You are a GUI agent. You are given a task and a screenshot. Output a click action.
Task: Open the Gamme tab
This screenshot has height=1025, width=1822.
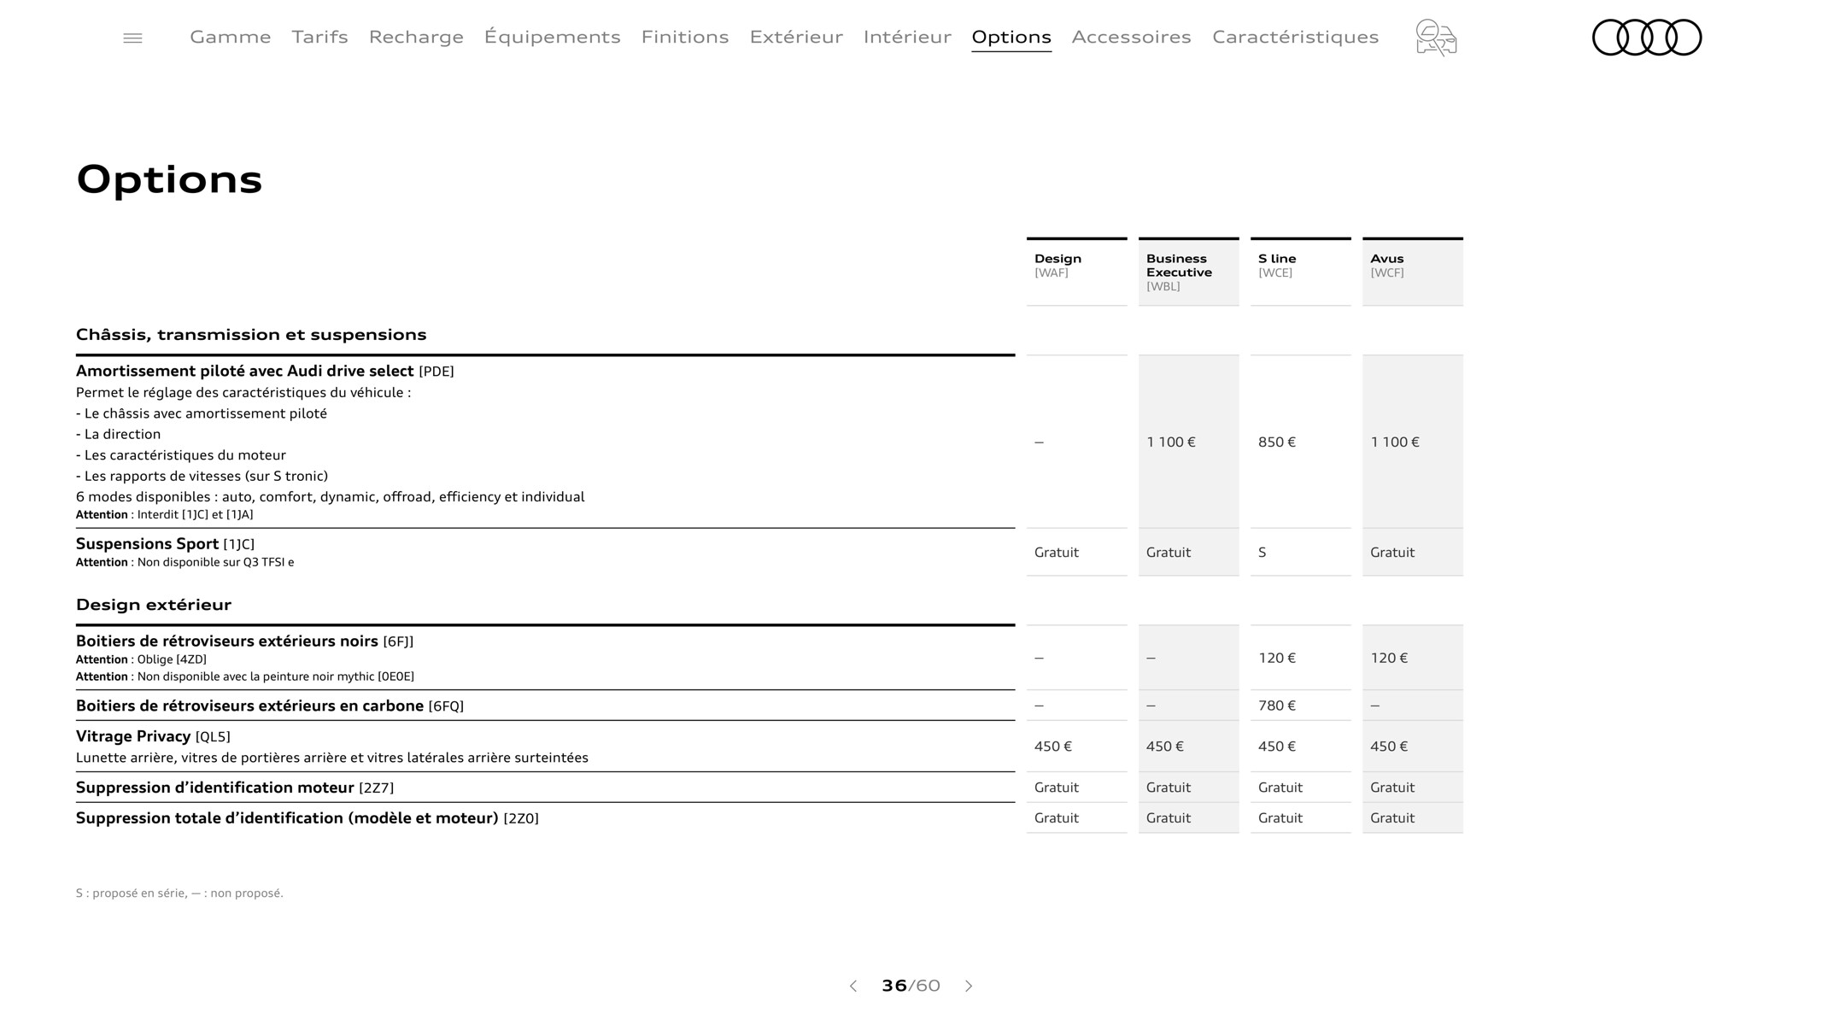(x=231, y=37)
